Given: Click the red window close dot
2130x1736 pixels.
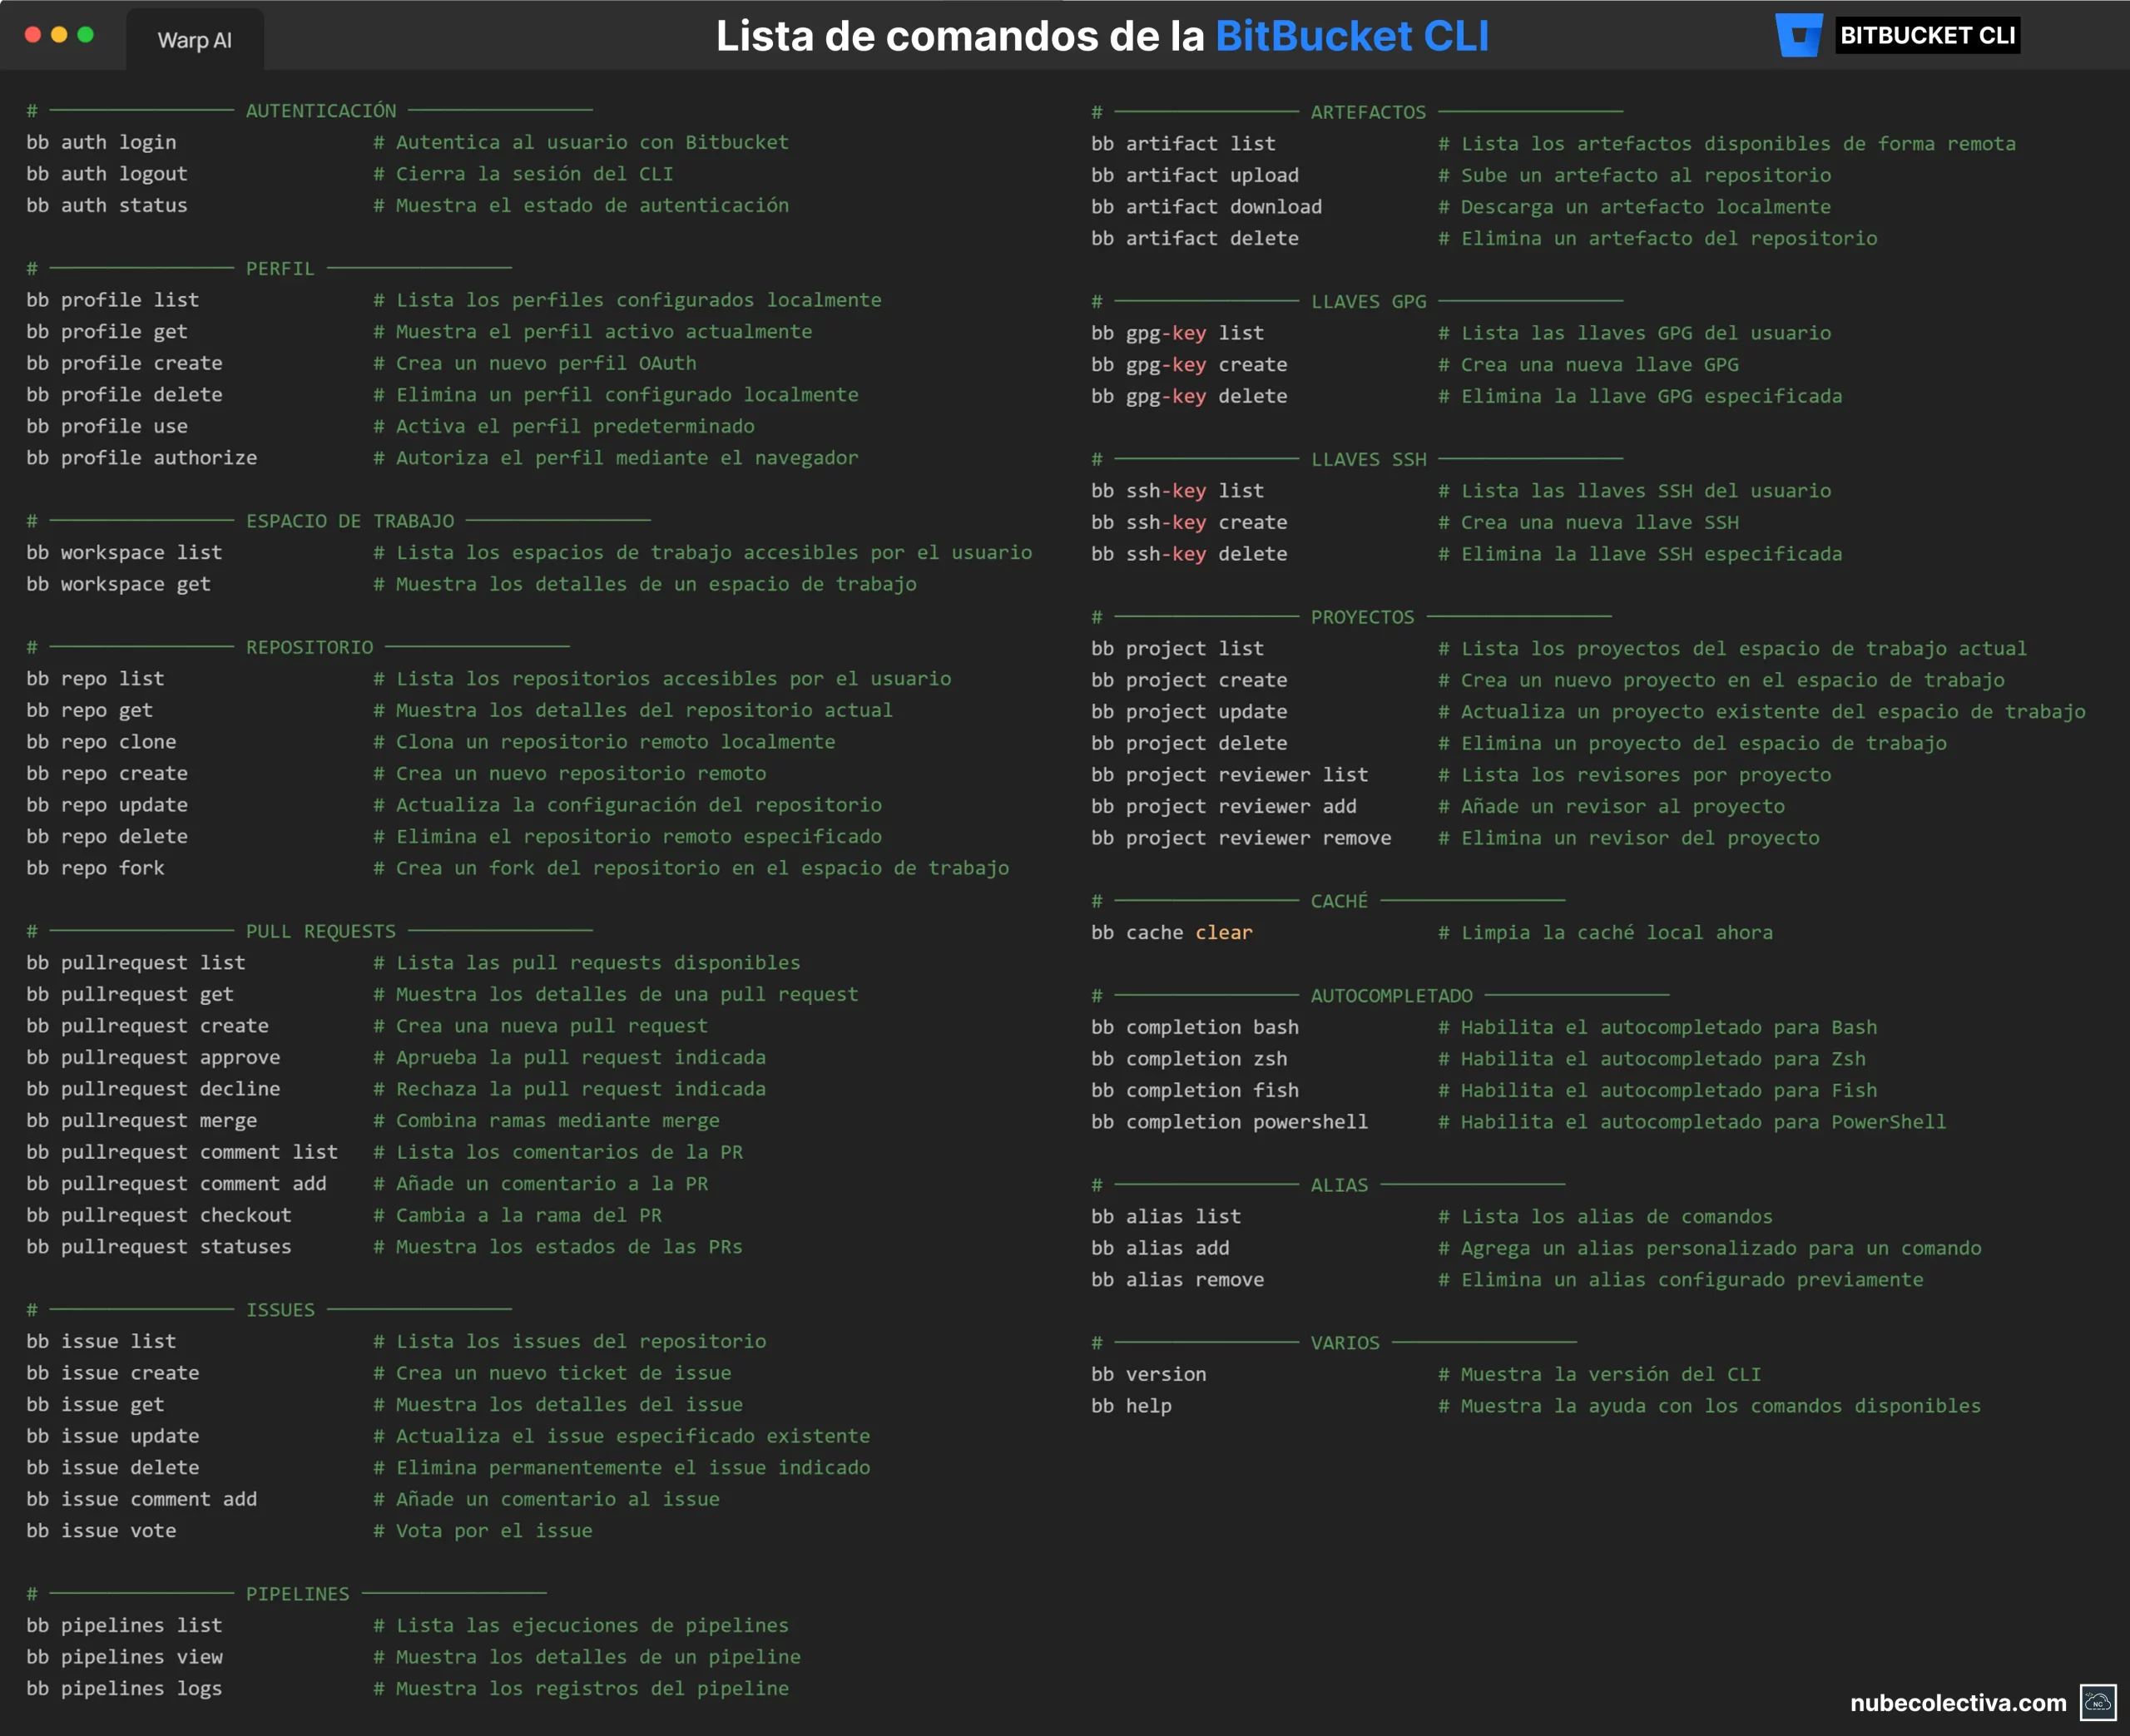Looking at the screenshot, I should (x=32, y=35).
